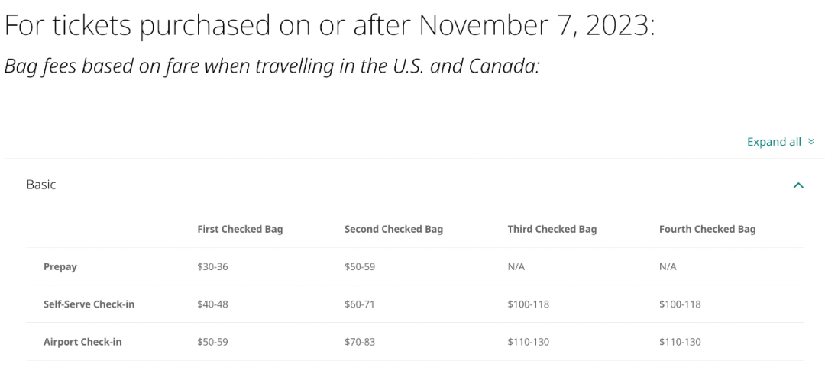Screen dimensions: 825x377
Task: Click the November 7, 2023 tickets heading
Action: [330, 25]
